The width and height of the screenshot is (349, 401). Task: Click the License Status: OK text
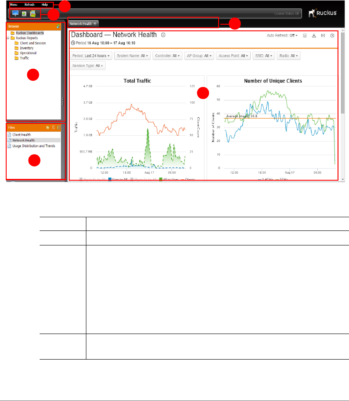[286, 14]
